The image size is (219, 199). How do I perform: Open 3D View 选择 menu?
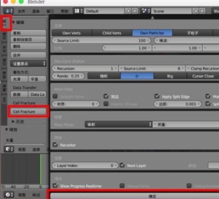tap(36, 150)
